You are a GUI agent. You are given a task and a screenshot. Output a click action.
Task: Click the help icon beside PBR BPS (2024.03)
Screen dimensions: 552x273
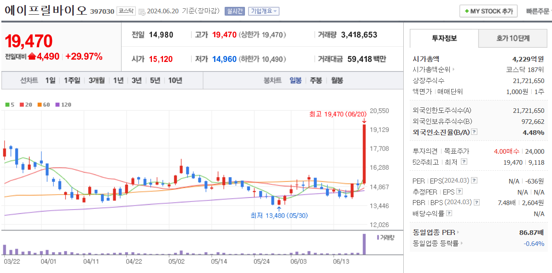tap(476, 202)
